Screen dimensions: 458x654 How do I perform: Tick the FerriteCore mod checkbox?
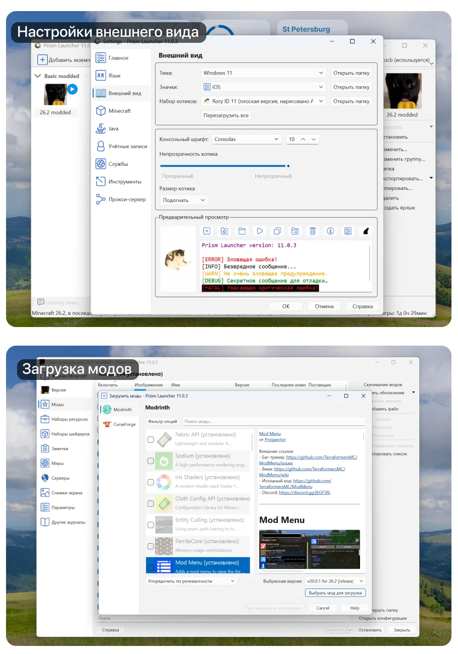pos(150,546)
